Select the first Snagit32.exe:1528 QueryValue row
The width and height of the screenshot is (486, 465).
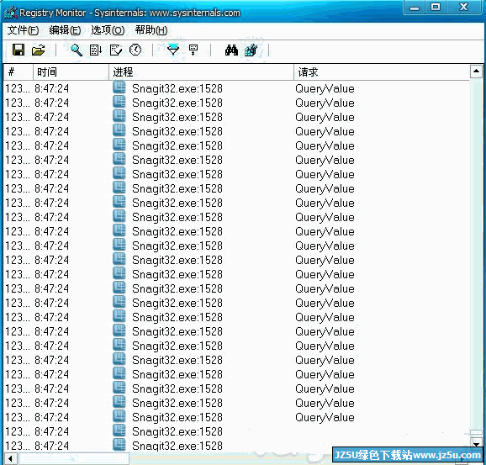point(236,88)
